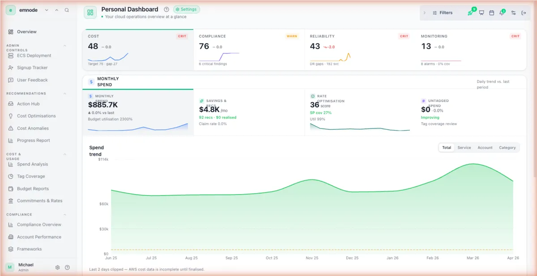Select the Reliability score card
Viewport: 537px width, 276px height.
(x=360, y=50)
